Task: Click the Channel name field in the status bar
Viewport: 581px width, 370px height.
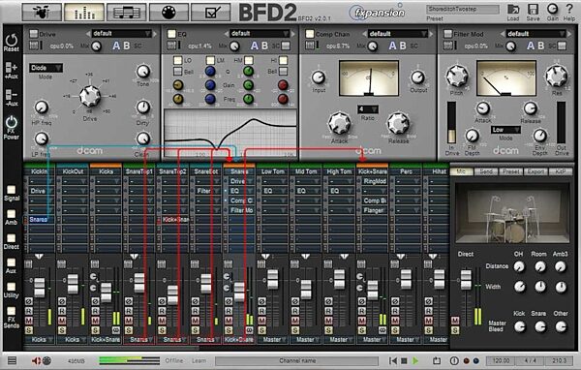Action: coord(297,360)
